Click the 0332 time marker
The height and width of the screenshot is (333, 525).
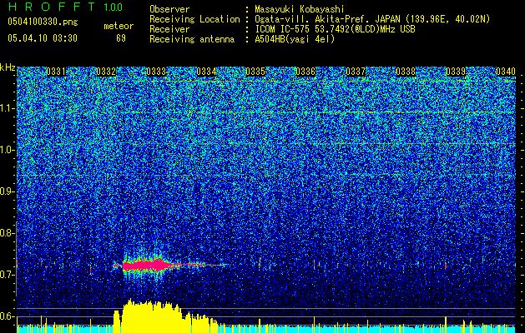[x=106, y=72]
